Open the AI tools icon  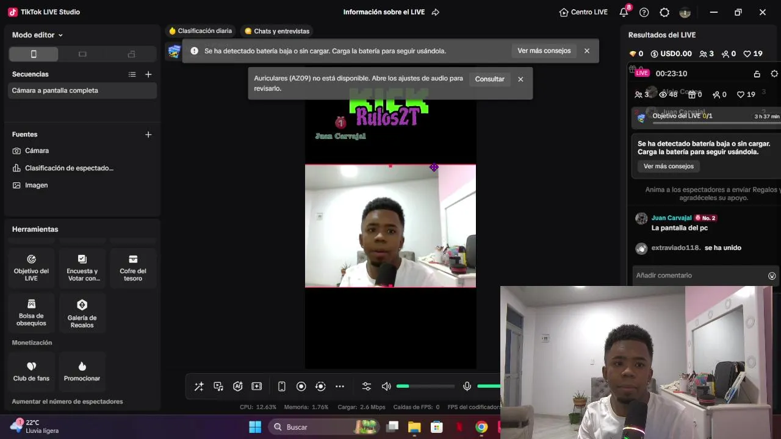point(238,387)
